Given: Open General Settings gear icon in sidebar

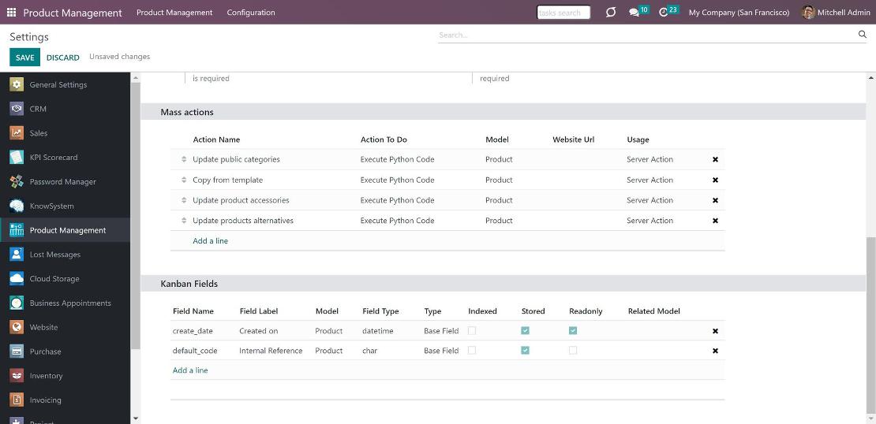Looking at the screenshot, I should pyautogui.click(x=17, y=85).
